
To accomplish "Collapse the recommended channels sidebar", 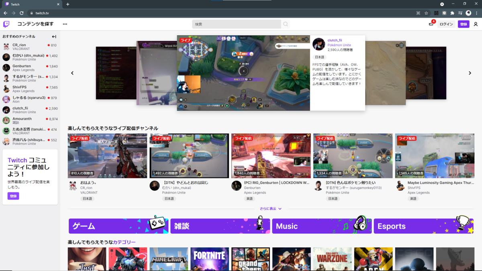I will tap(54, 37).
